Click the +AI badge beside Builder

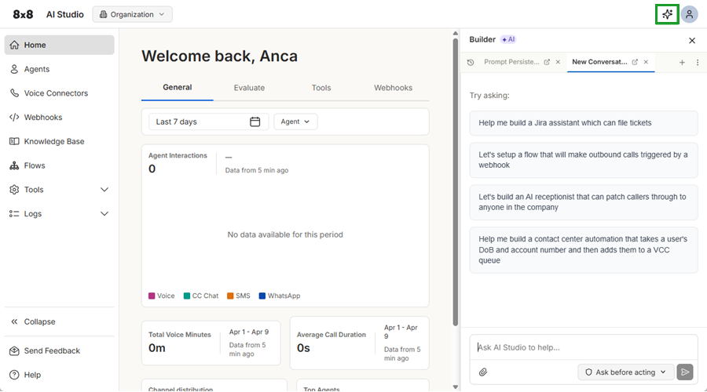[508, 40]
